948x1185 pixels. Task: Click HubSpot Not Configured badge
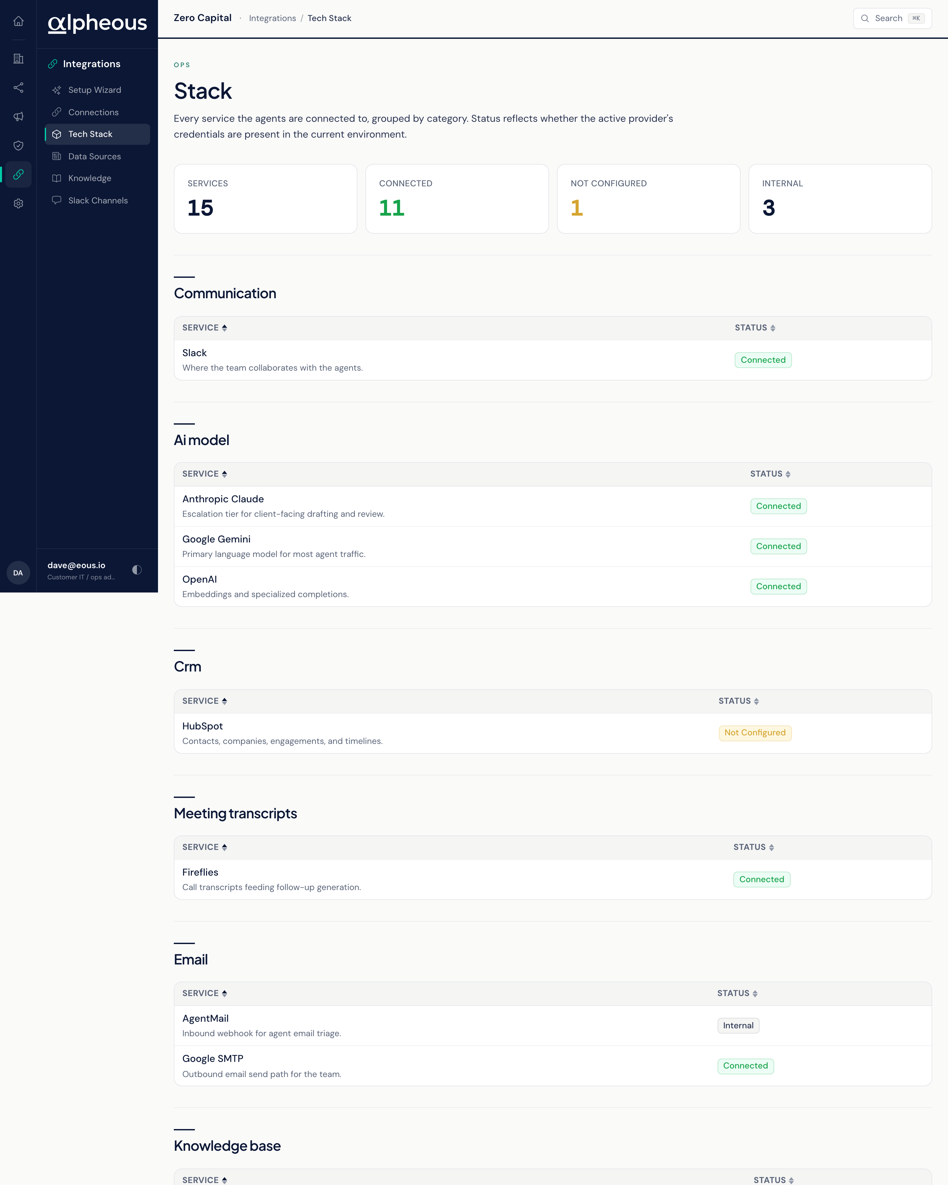pos(755,733)
